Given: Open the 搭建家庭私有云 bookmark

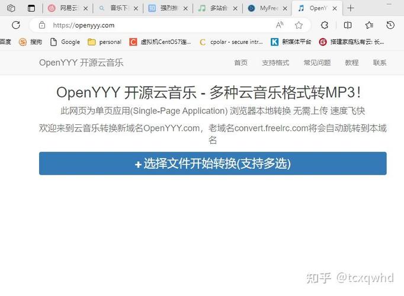Looking at the screenshot, I should 351,41.
